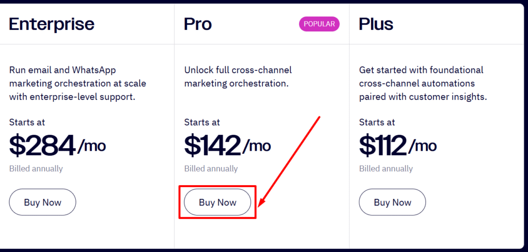Click "Starts at" label in Plus column
Screen dimensions: 528x252
pos(377,122)
